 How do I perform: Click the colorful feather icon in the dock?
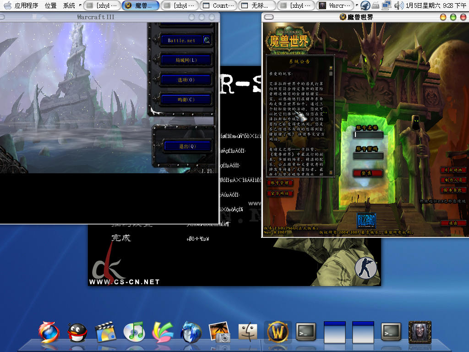(163, 332)
